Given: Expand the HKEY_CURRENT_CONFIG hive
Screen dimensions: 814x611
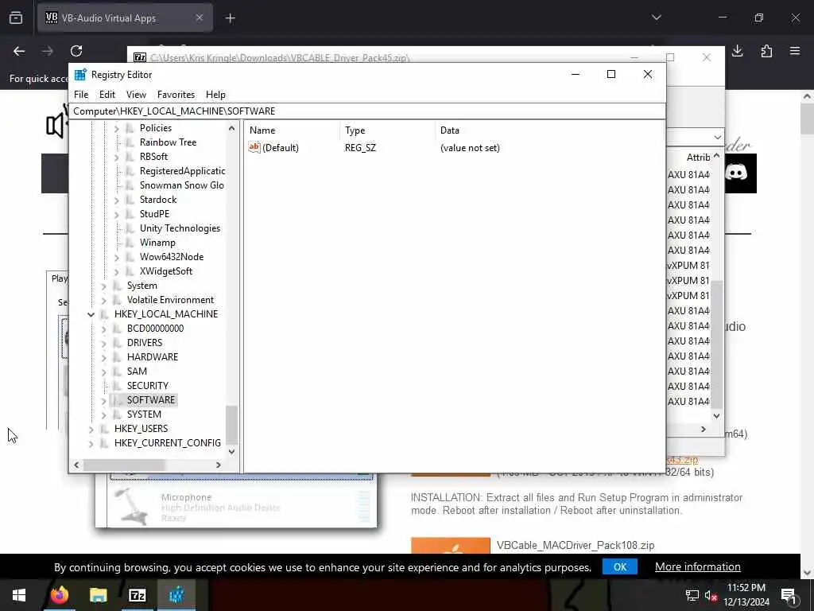Looking at the screenshot, I should point(91,443).
